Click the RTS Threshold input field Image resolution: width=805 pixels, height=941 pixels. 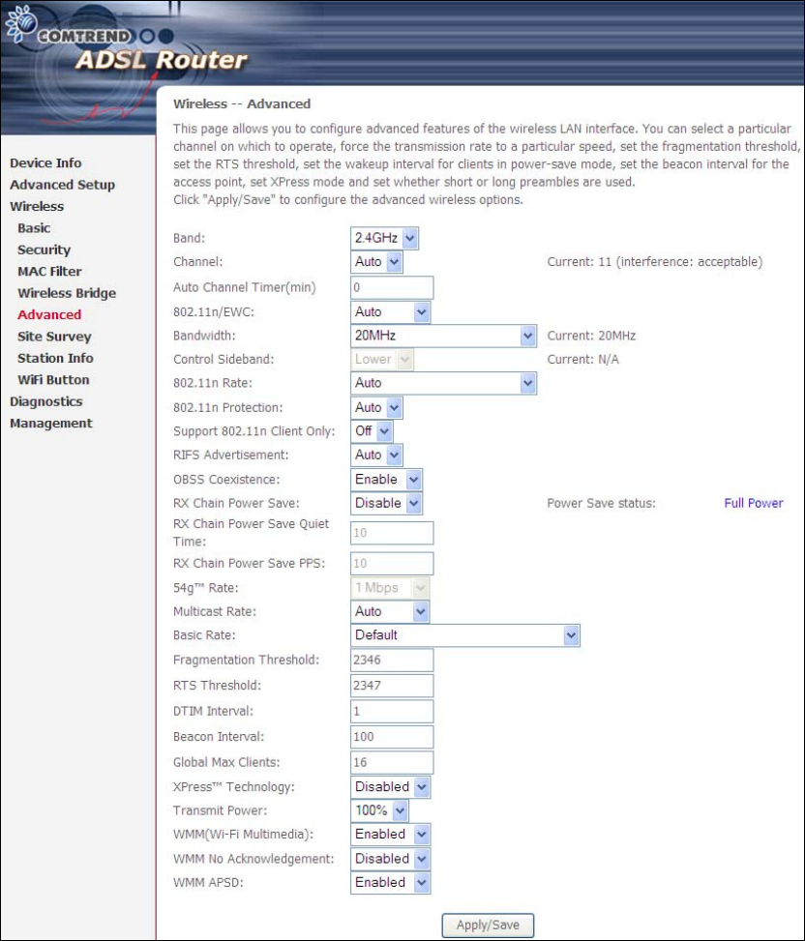click(x=392, y=686)
